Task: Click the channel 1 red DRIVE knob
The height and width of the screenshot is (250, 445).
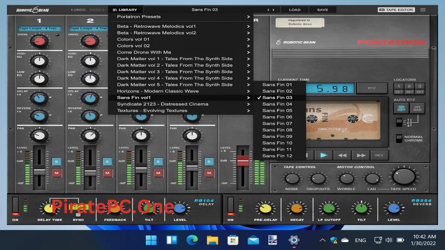Action: click(39, 42)
